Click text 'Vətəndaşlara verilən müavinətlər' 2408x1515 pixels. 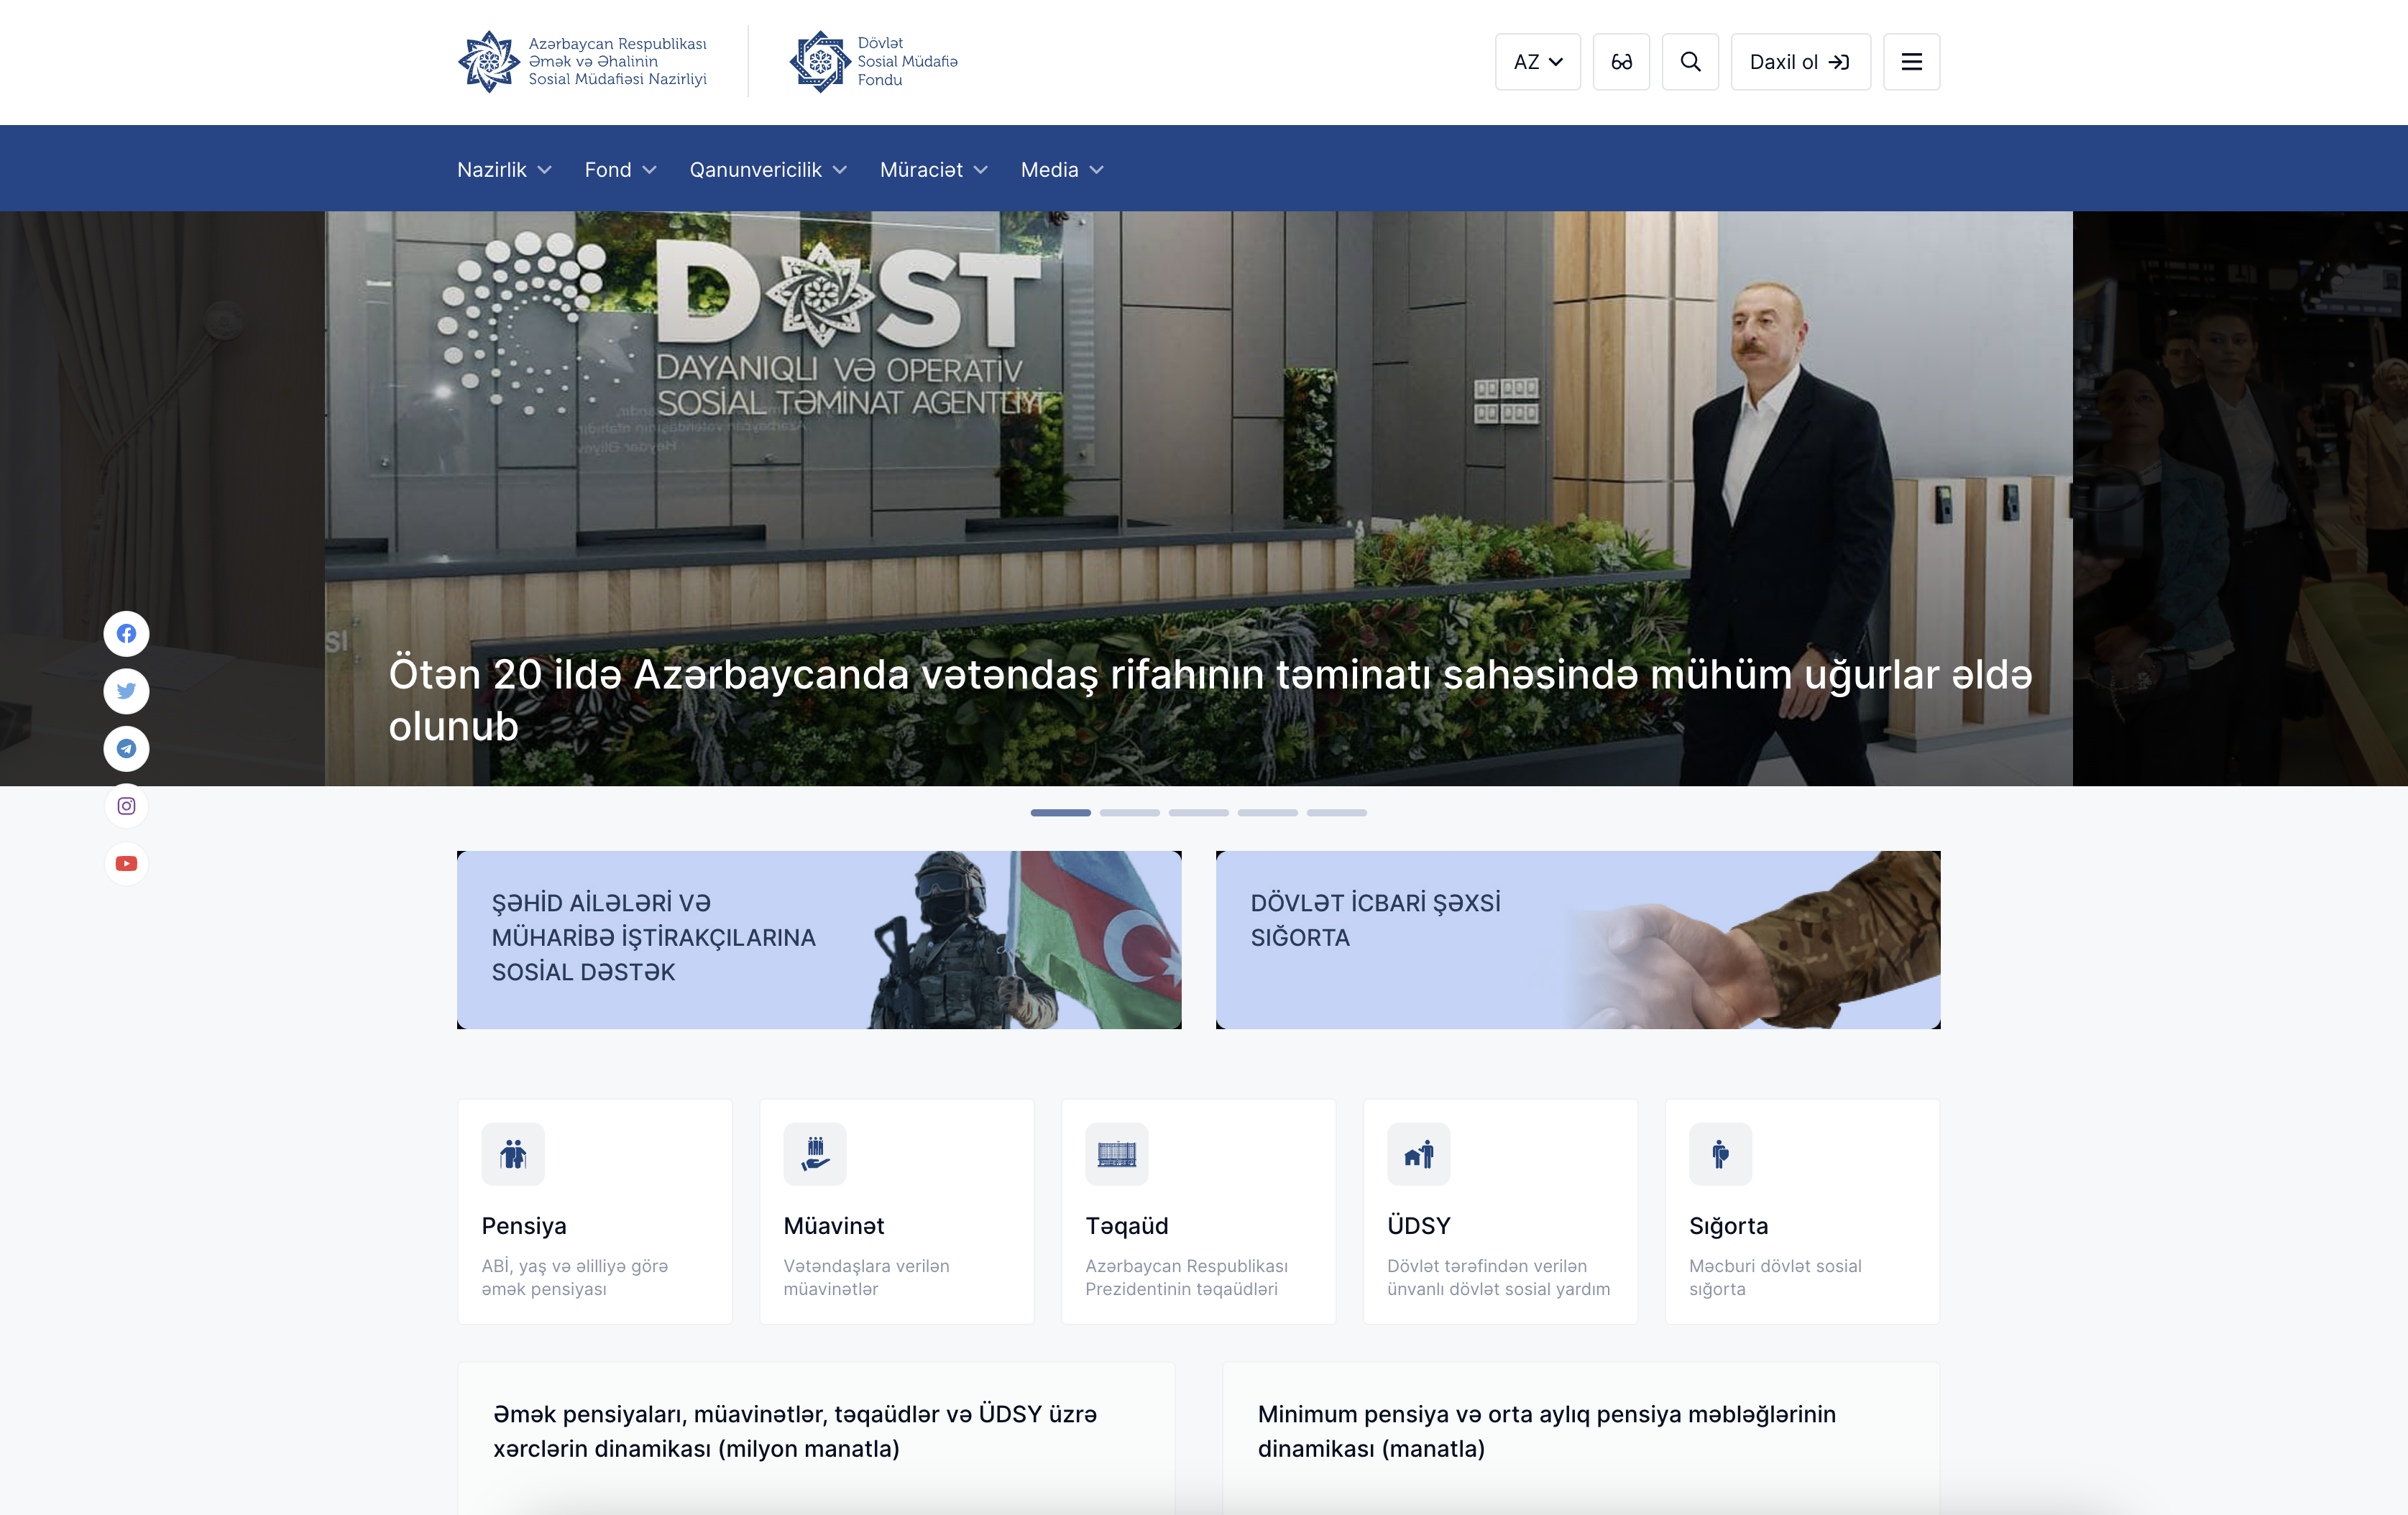pos(866,1278)
